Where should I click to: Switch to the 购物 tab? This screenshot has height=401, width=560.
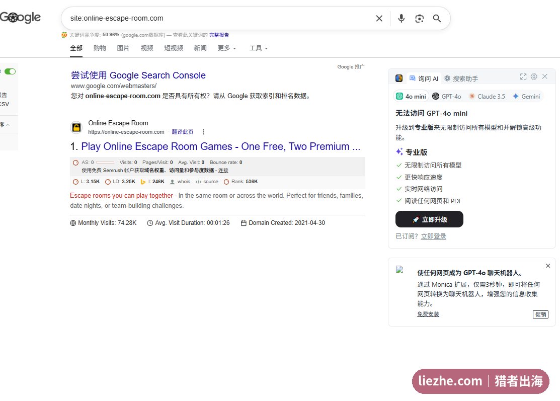(x=100, y=48)
